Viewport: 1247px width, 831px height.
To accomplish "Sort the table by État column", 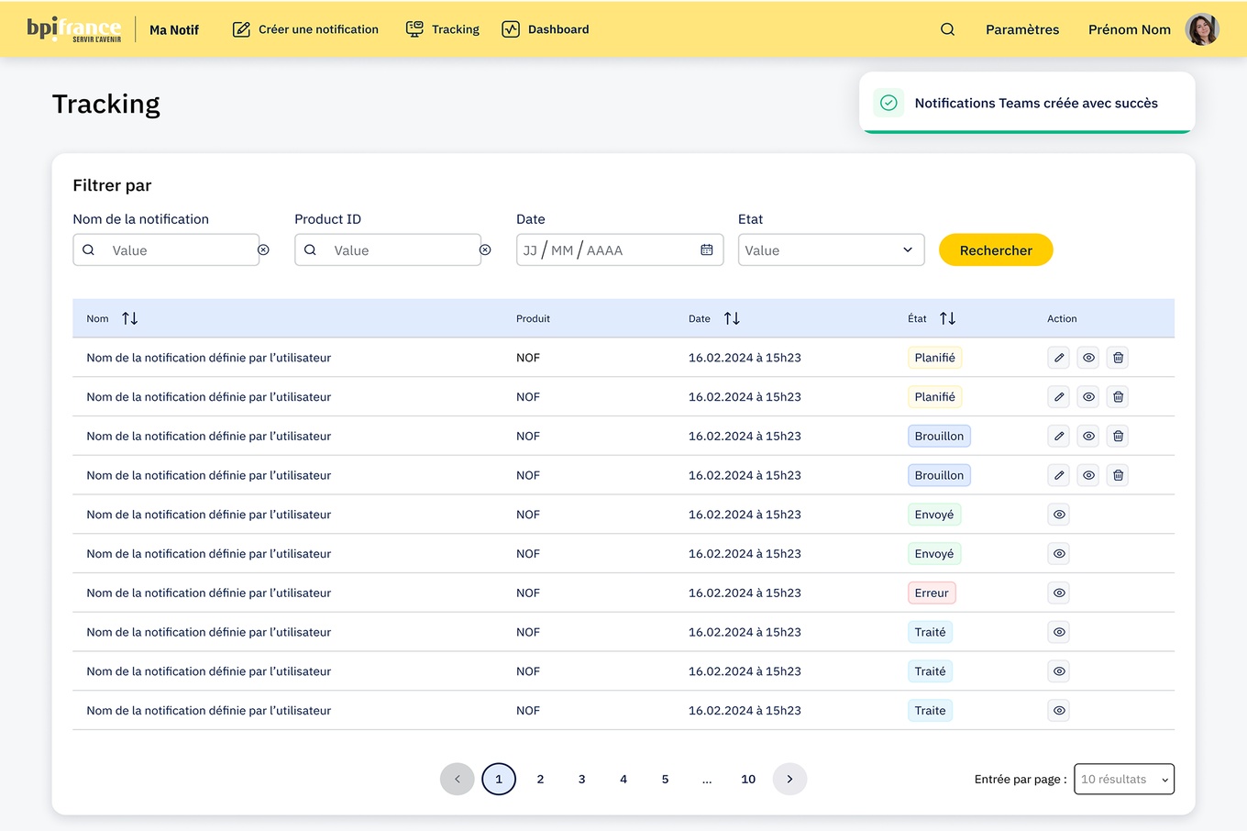I will 947,318.
